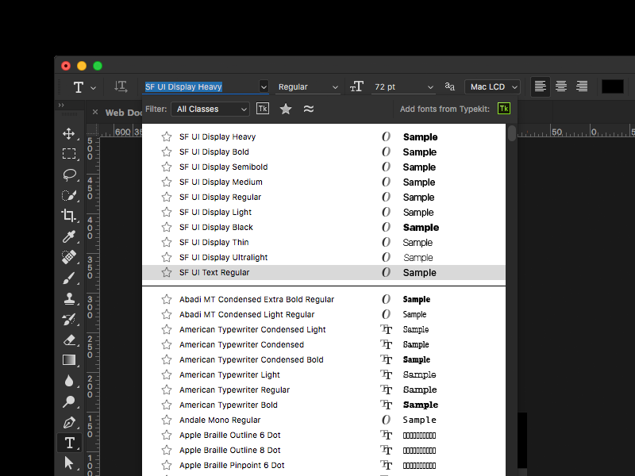Favorite SF UI Text Regular star
This screenshot has width=635, height=476.
click(x=167, y=272)
